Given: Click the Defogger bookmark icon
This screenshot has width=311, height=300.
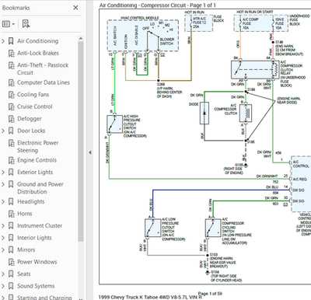Looking at the screenshot, I should [11, 119].
